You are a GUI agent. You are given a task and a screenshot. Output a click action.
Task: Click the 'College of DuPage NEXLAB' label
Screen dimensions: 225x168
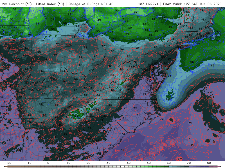pos(91,4)
